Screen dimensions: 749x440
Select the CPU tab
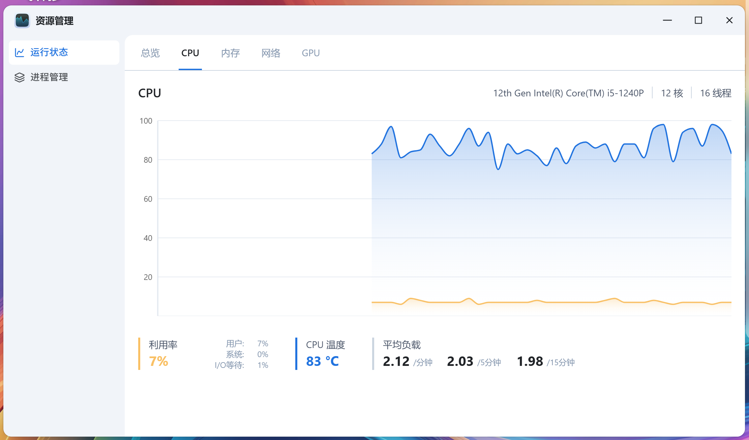(190, 53)
